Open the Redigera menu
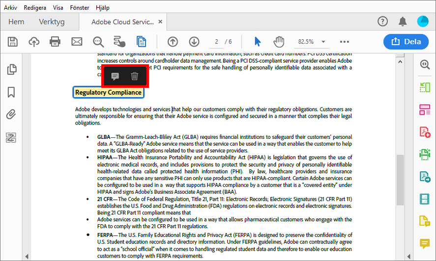Viewport: 436px width, 261px height. click(35, 7)
